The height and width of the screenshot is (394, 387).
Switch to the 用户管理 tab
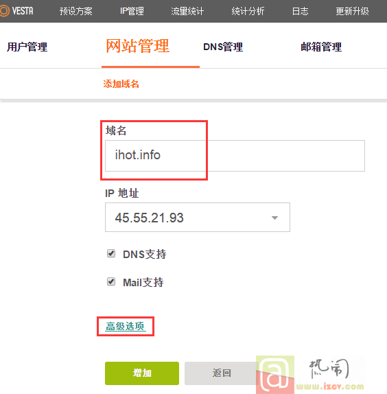(x=27, y=47)
